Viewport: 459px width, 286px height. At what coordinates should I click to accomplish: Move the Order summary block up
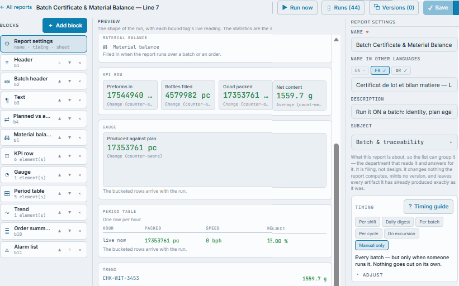click(x=59, y=231)
